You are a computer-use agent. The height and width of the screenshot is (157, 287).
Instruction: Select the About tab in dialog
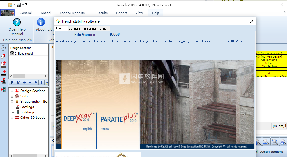[60, 28]
